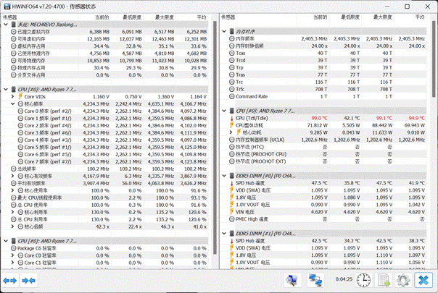Click the expand-columns left/right arrows icon
Viewport: 438px width, 293px height.
10,279
